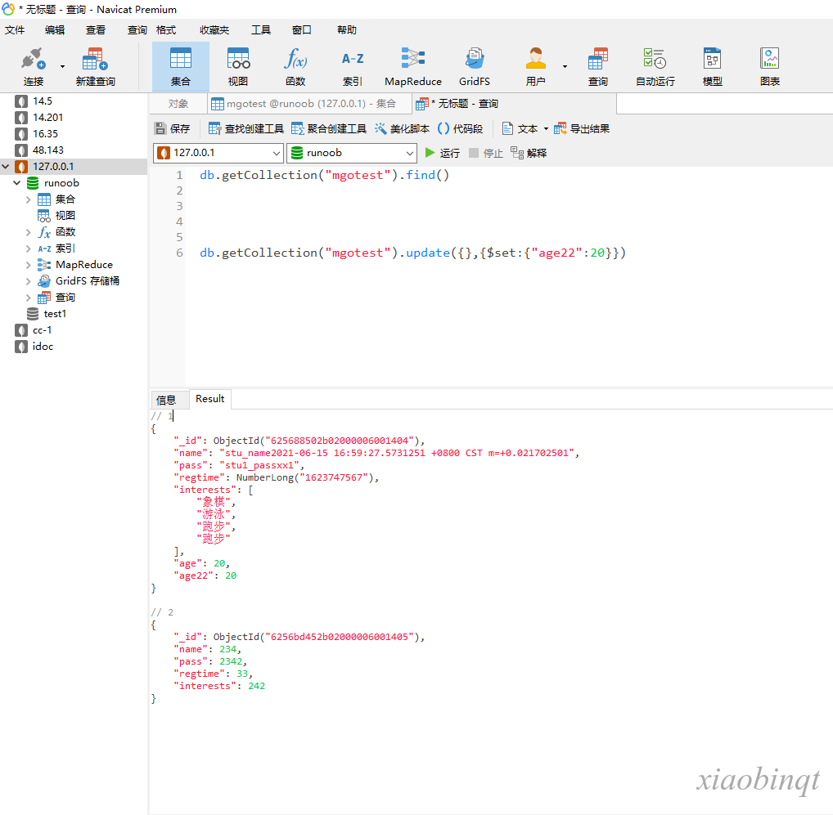This screenshot has width=833, height=815.
Task: Click Beautify Script (美化脚本)
Action: [402, 128]
